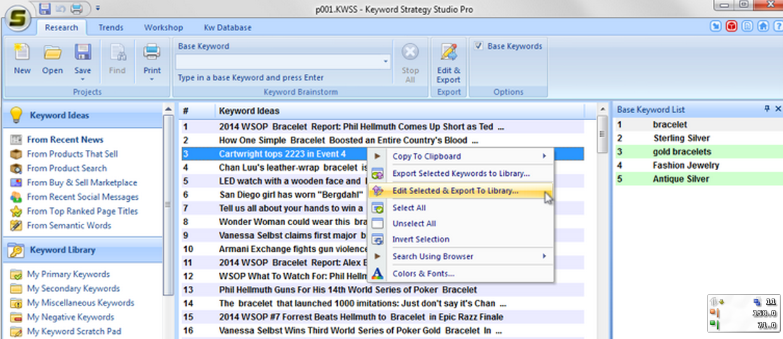The image size is (783, 339).
Task: Open the Kw Database tab
Action: (x=228, y=28)
